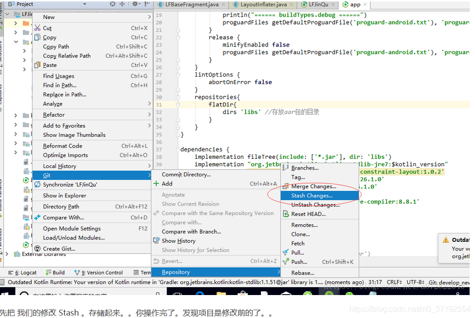Expand External Libraries tree node
The height and width of the screenshot is (318, 475).
(7, 254)
